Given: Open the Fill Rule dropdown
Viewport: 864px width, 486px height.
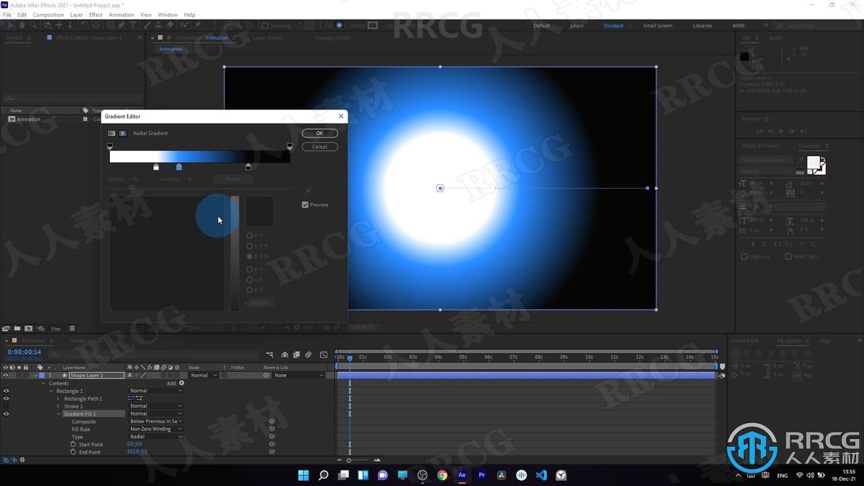Looking at the screenshot, I should coord(156,429).
